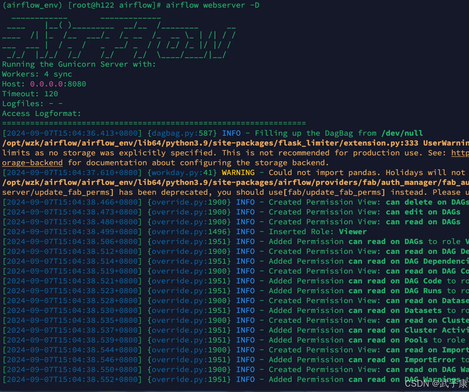Click 'Inserted Role:' message text

(x=301, y=232)
